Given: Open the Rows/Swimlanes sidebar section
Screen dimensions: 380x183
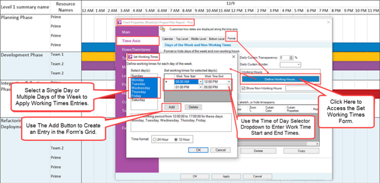Looking at the screenshot, I should [x=136, y=49].
